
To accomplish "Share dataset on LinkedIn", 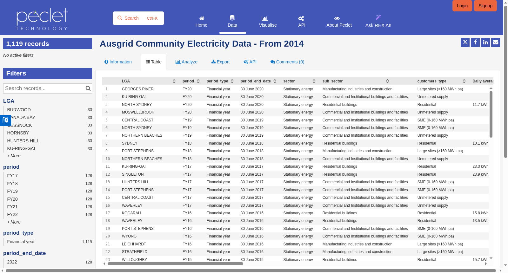I will [x=485, y=42].
